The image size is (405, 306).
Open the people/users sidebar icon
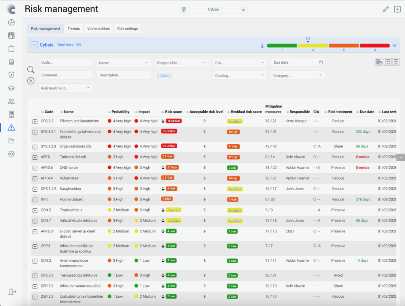click(11, 101)
